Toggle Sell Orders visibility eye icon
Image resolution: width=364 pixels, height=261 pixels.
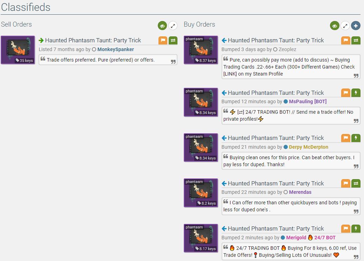(162, 26)
